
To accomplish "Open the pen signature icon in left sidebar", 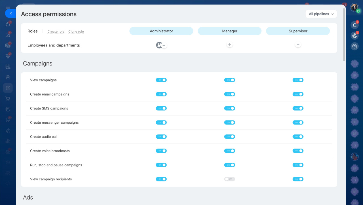I will pyautogui.click(x=8, y=131).
